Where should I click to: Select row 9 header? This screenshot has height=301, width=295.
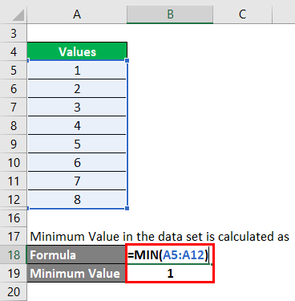[14, 144]
